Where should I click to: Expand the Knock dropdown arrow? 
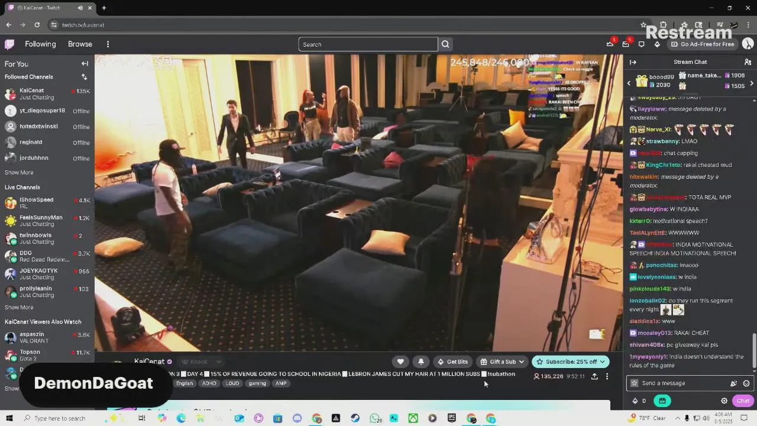218,362
